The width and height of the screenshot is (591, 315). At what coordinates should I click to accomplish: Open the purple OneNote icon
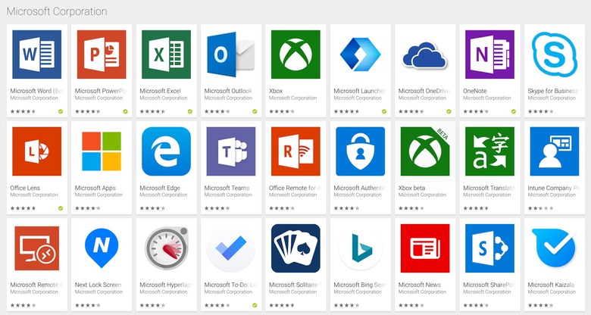[489, 55]
